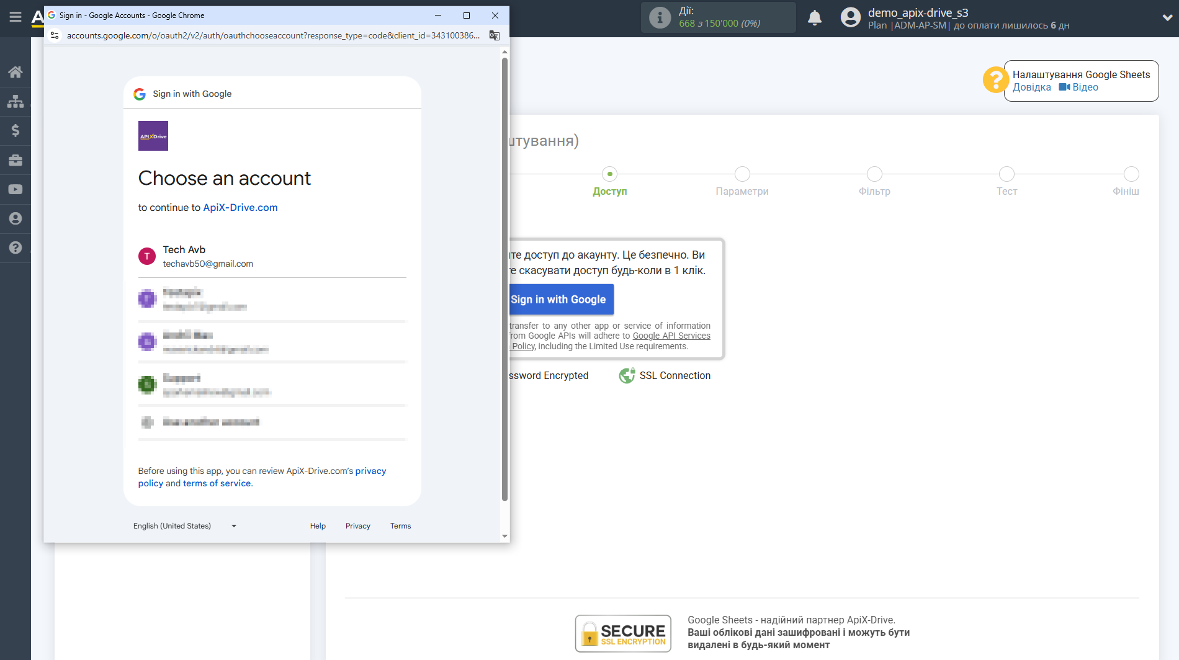Open the terms of service link
The height and width of the screenshot is (660, 1179).
[x=217, y=483]
